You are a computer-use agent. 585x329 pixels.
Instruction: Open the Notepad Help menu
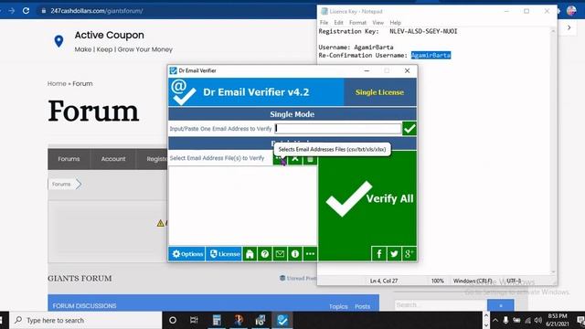pyautogui.click(x=395, y=22)
